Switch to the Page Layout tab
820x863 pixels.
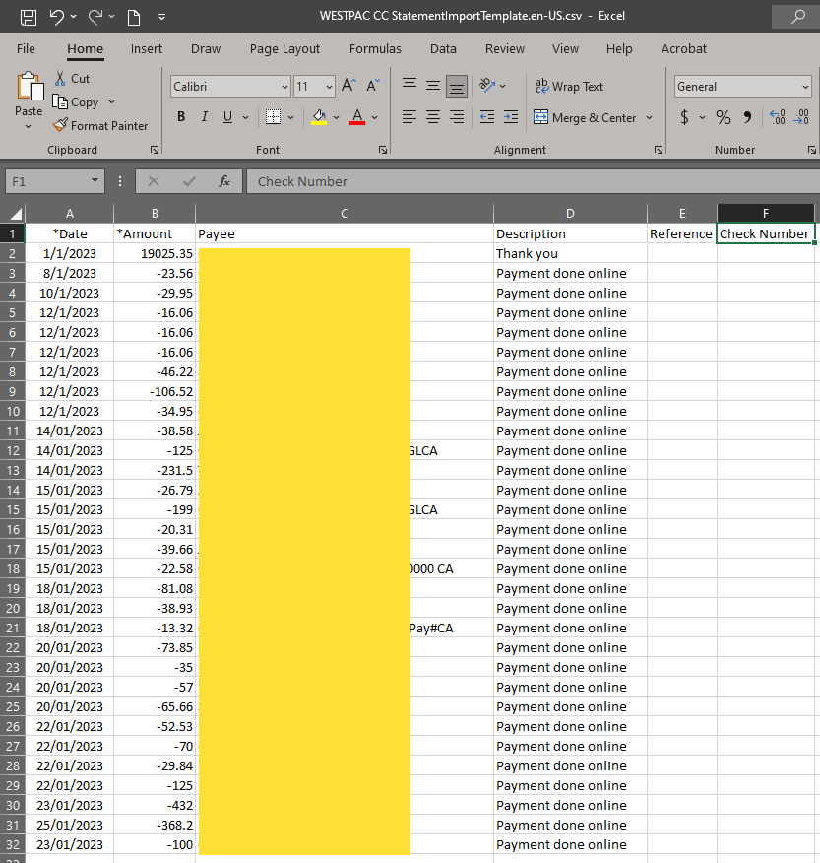[x=284, y=49]
